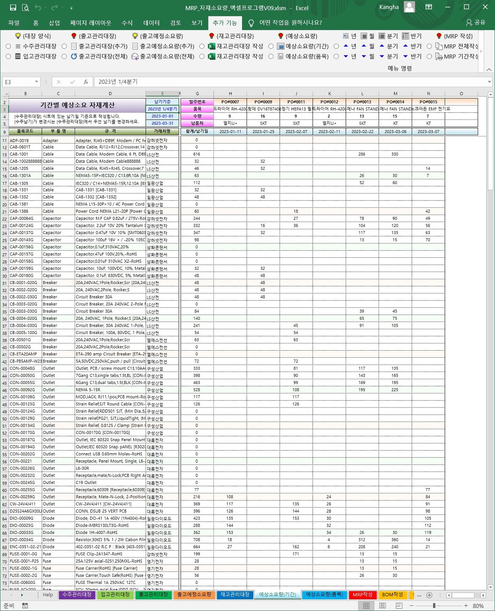
Task: Click the sheet icon of 출고예정소요량(추가)
Action: pos(135,46)
